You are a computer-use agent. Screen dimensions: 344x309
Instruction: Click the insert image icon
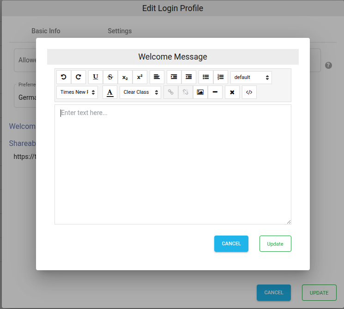coord(200,92)
